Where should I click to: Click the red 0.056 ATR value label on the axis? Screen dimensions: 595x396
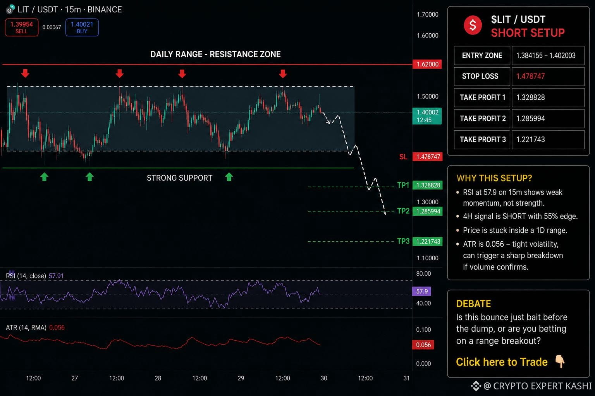(x=423, y=345)
